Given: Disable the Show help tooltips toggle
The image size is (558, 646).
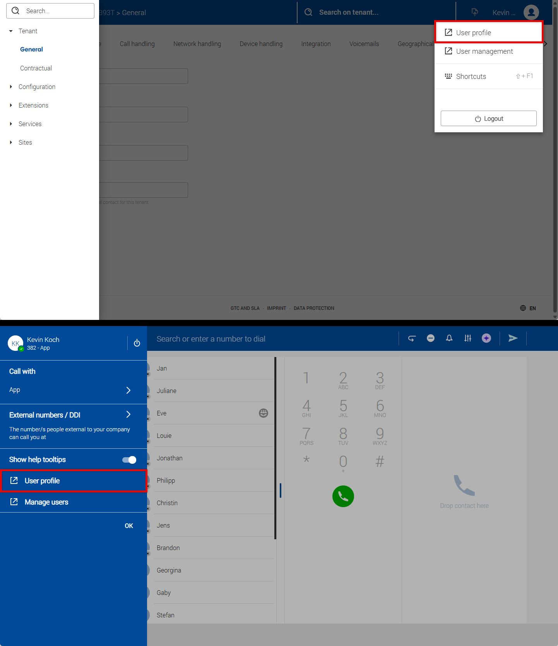Looking at the screenshot, I should pos(129,460).
